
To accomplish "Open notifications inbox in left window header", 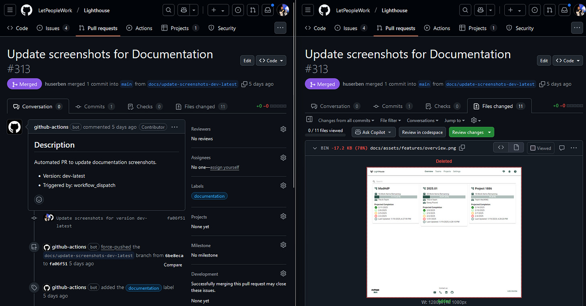I will (268, 10).
